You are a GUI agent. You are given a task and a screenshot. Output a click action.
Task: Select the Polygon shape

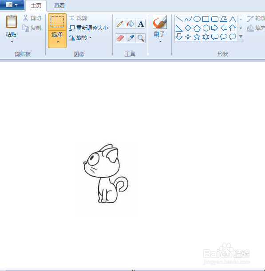click(224, 19)
